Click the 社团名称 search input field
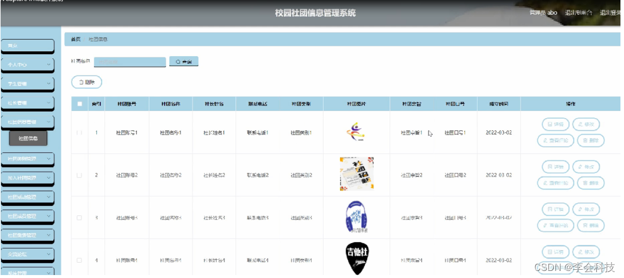The image size is (624, 278). pyautogui.click(x=130, y=62)
